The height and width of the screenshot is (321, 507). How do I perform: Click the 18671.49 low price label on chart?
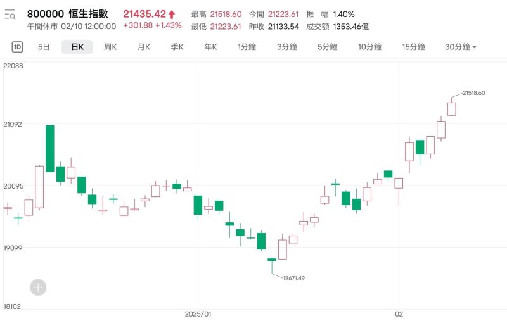pos(293,278)
